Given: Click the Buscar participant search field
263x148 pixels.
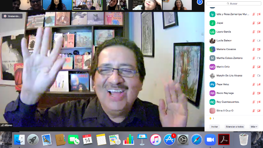Looking at the screenshot, I should coord(234,3).
